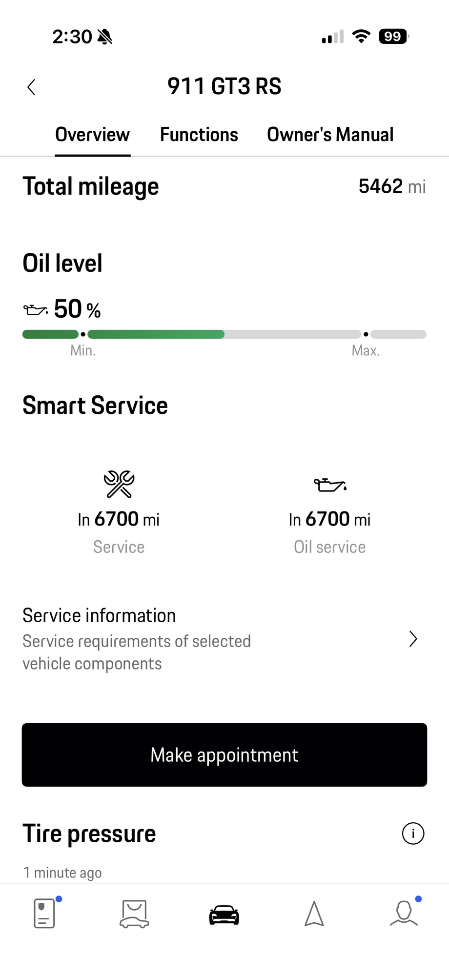
Task: Tap the 911 GT3 RS title
Action: pyautogui.click(x=224, y=86)
